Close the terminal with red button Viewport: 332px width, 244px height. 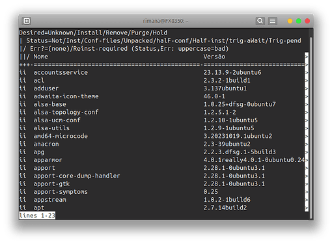coord(307,21)
